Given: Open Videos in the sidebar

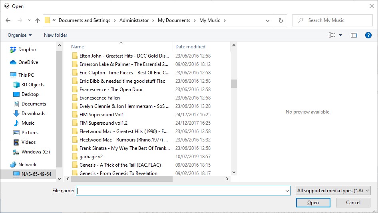Looking at the screenshot, I should tap(24, 142).
